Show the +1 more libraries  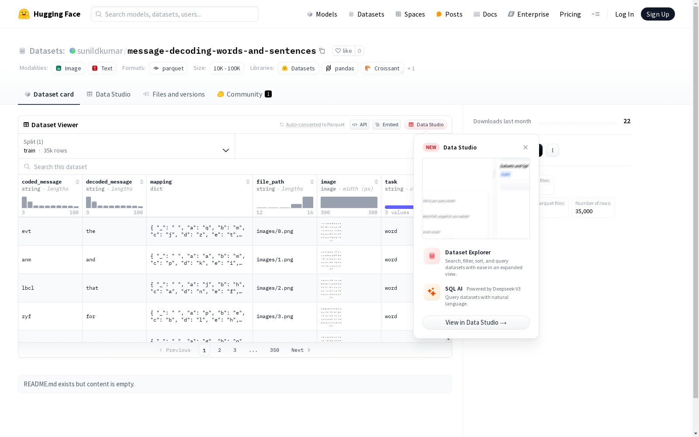coord(411,68)
